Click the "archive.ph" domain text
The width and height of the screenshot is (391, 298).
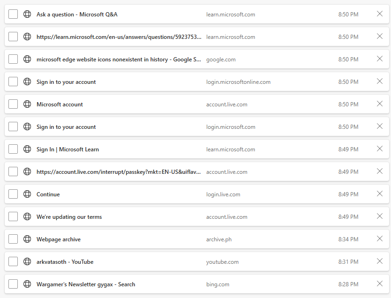[x=219, y=239]
